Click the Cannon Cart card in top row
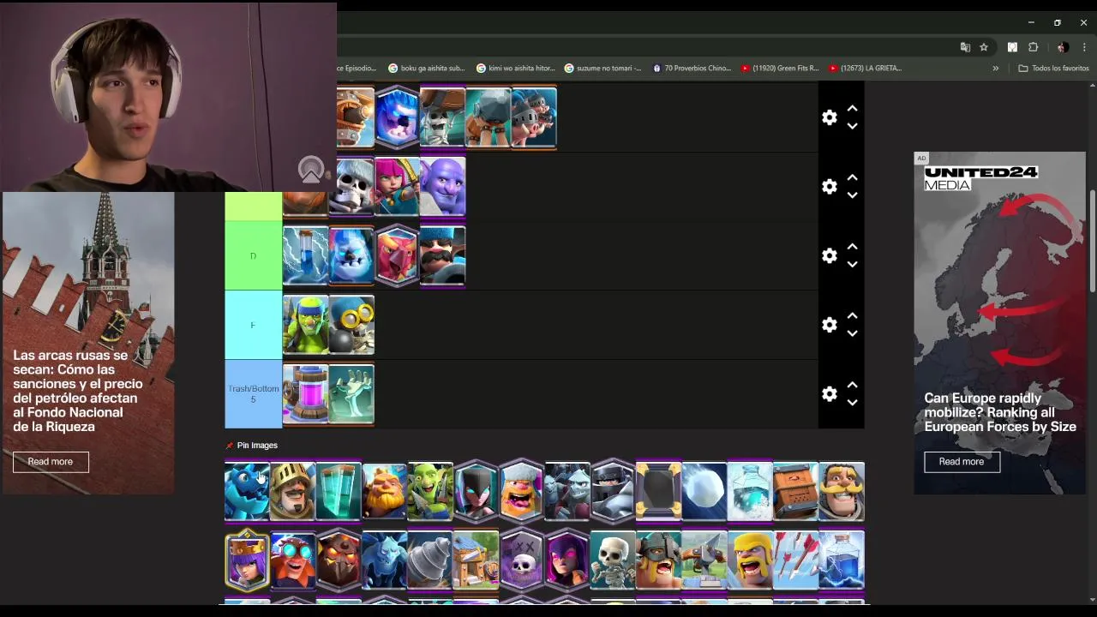The image size is (1097, 617). click(355, 117)
